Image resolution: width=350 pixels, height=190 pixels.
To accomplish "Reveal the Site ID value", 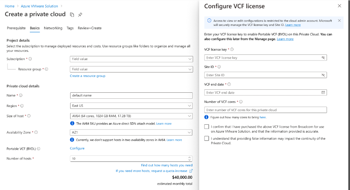I will click(323, 75).
